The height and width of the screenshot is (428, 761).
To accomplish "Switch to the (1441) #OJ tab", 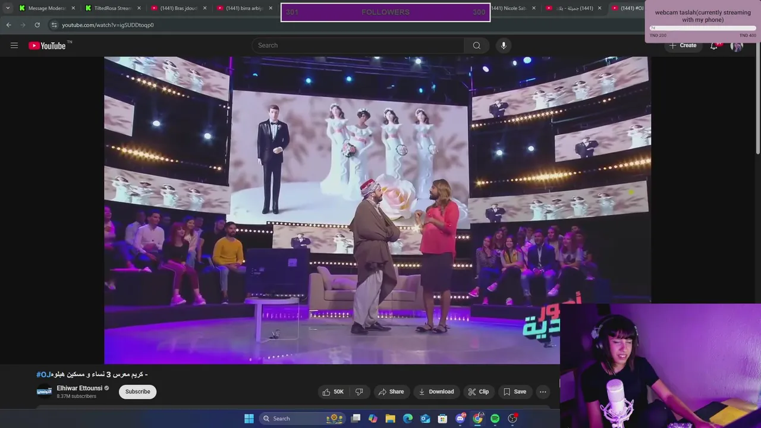I will 627,8.
